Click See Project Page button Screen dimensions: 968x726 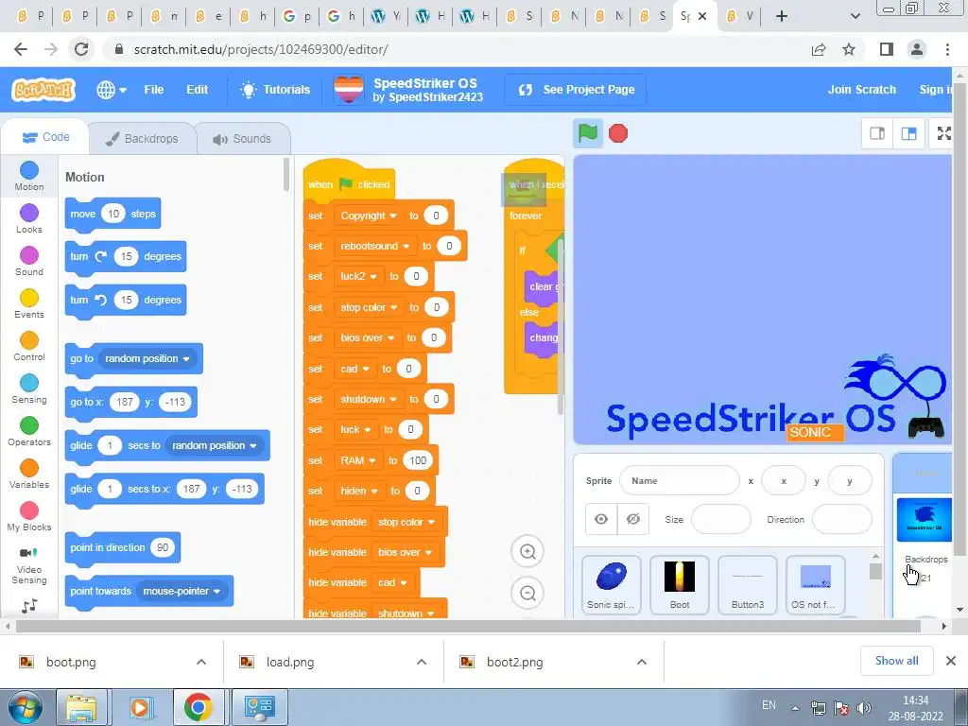576,90
